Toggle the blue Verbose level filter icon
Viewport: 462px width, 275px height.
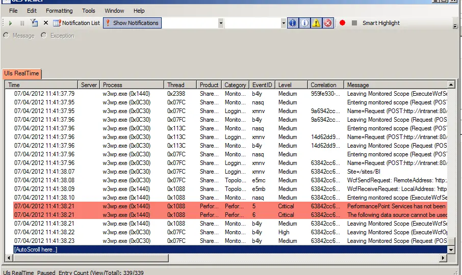tap(293, 23)
